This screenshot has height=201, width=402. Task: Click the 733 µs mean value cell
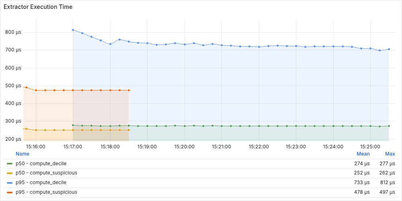(x=363, y=183)
